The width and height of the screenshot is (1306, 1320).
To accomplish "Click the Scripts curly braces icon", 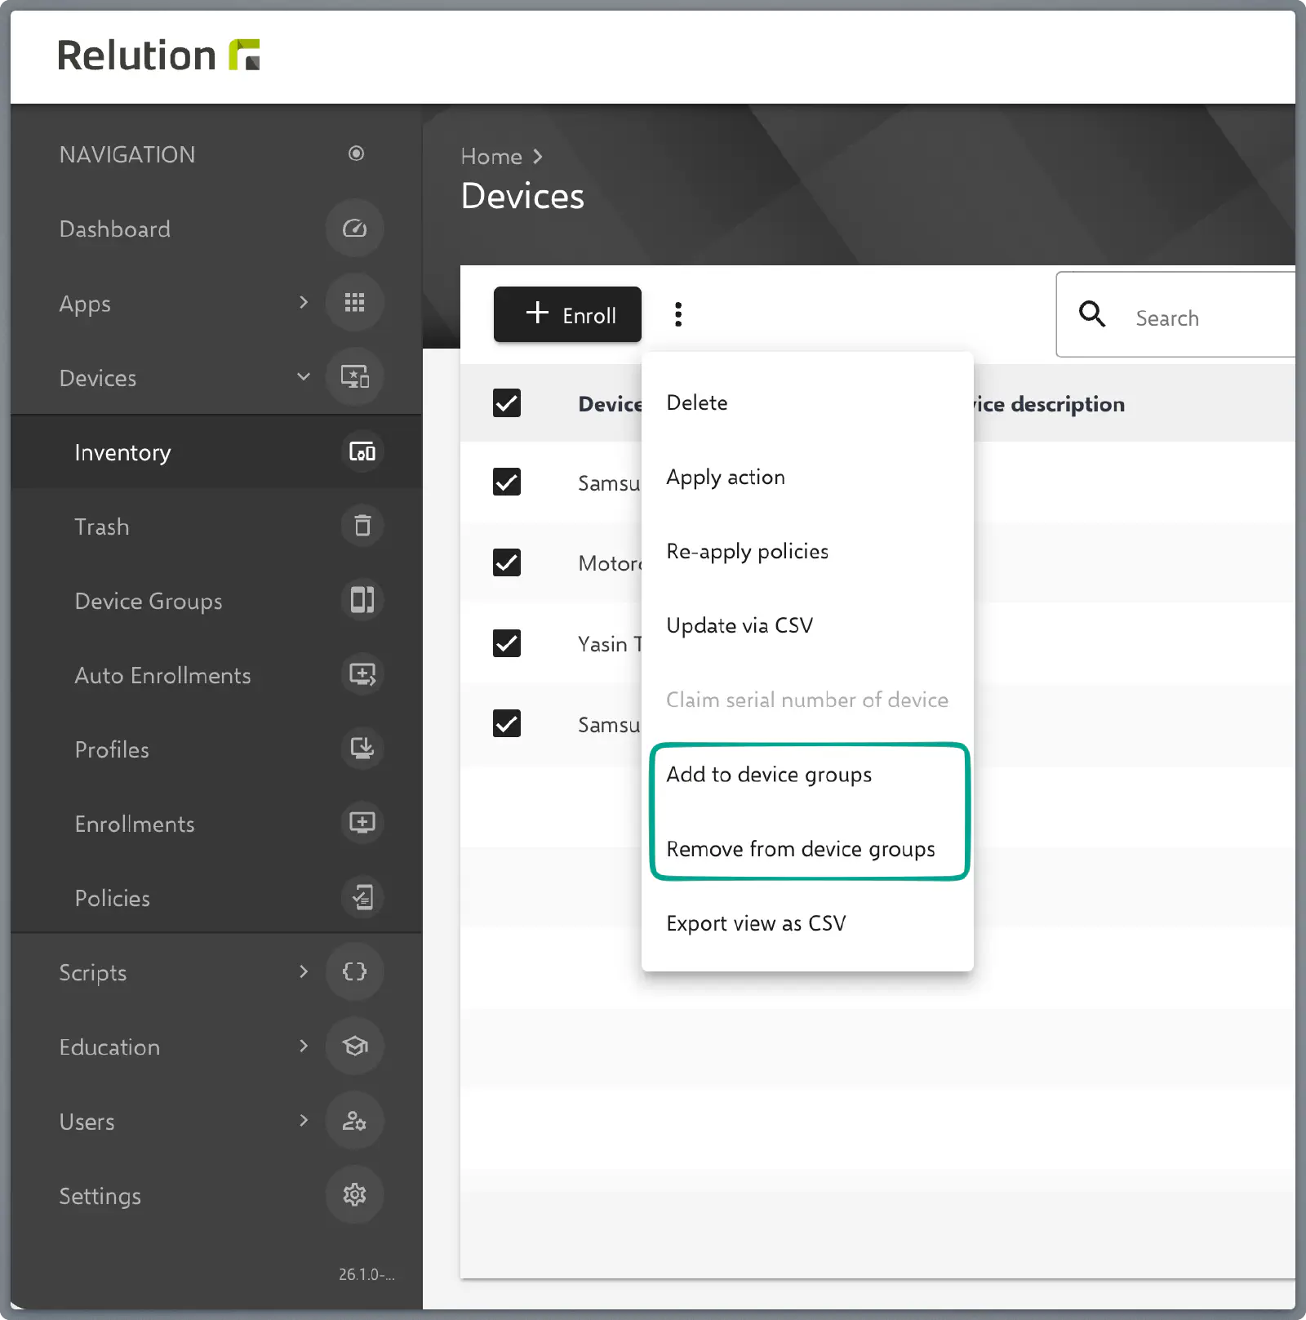I will tap(354, 972).
